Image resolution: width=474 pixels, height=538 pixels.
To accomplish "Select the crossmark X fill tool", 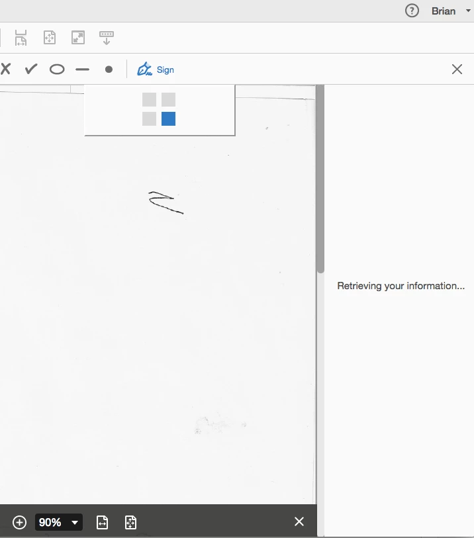I will (5, 69).
